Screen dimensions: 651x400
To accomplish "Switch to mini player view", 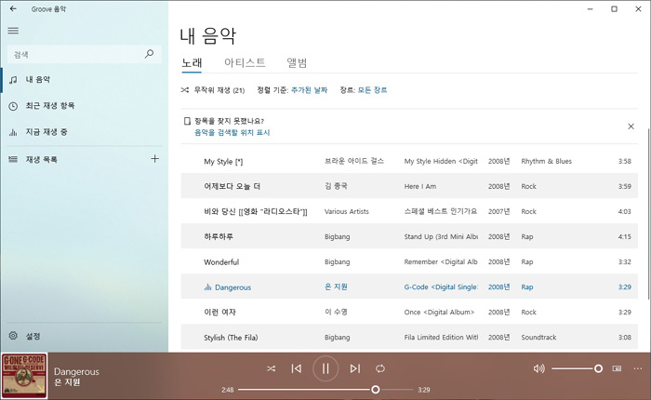I will click(617, 368).
